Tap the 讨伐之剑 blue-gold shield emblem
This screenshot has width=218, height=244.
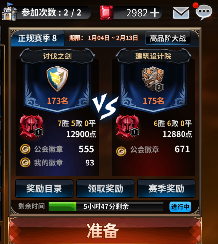coord(57,79)
